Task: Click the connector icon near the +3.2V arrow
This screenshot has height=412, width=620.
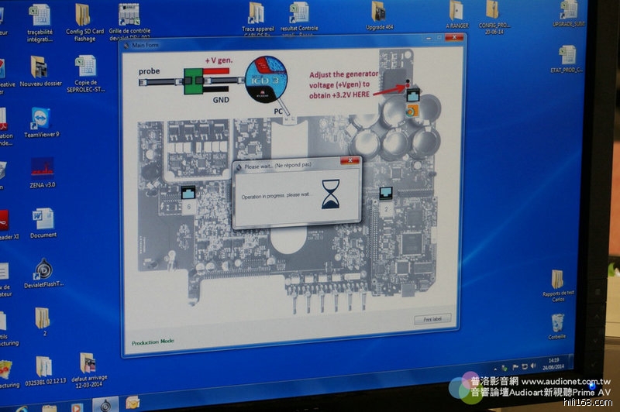Action: (412, 94)
